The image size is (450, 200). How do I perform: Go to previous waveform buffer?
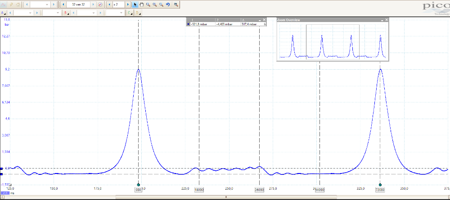[x=63, y=4]
